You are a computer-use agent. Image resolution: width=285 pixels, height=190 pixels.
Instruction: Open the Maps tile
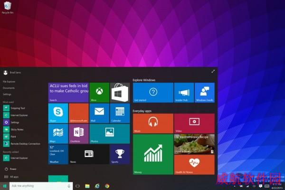point(58,134)
